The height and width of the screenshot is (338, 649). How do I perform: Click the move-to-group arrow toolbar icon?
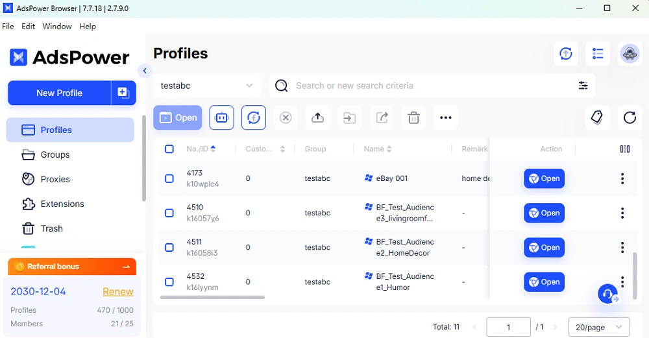click(x=350, y=117)
